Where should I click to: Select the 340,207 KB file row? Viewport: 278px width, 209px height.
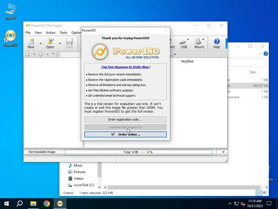point(248,86)
